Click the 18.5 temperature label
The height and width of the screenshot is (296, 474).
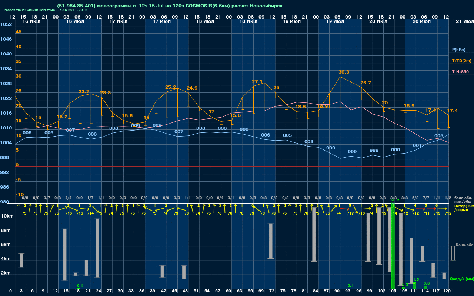point(300,107)
